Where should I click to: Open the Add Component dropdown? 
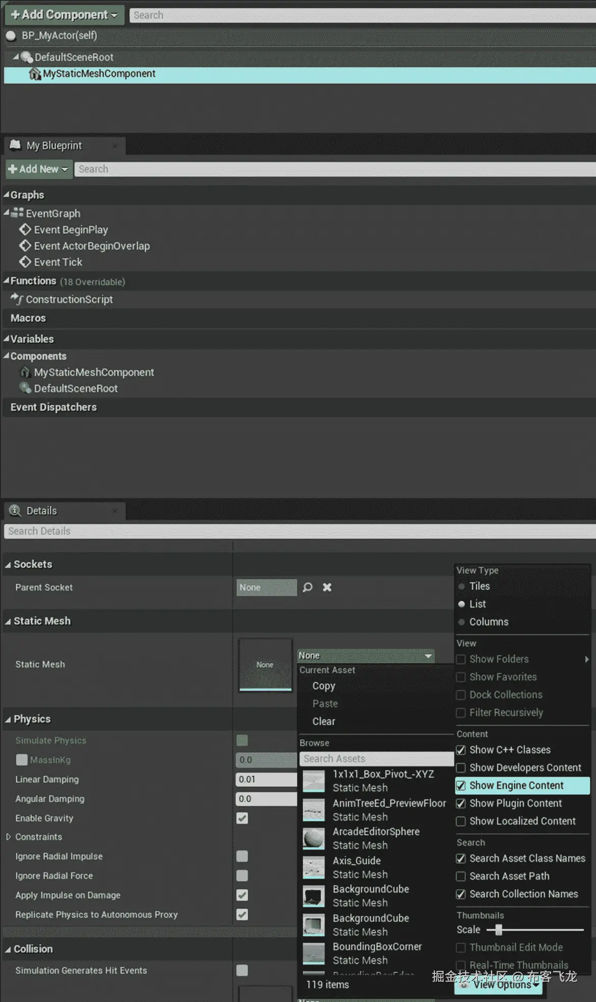[64, 15]
